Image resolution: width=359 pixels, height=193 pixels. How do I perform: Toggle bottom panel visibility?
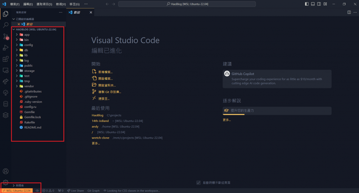tap(313, 4)
